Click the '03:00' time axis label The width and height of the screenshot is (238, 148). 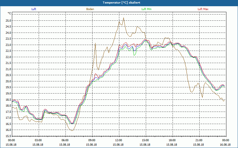point(38,140)
